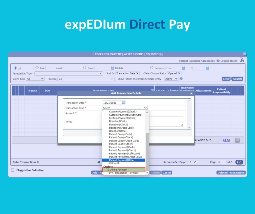Select the All date range radio button
Viewport: 255px width, 214px height.
[15, 68]
